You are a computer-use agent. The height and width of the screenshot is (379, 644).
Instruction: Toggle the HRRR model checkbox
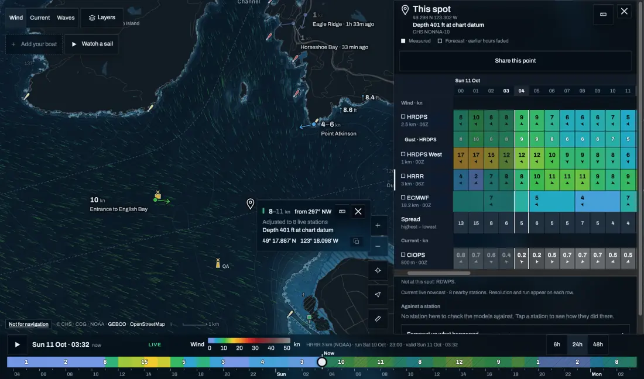[403, 176]
